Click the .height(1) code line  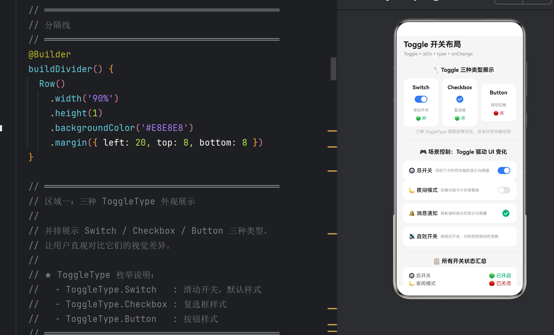pos(76,113)
